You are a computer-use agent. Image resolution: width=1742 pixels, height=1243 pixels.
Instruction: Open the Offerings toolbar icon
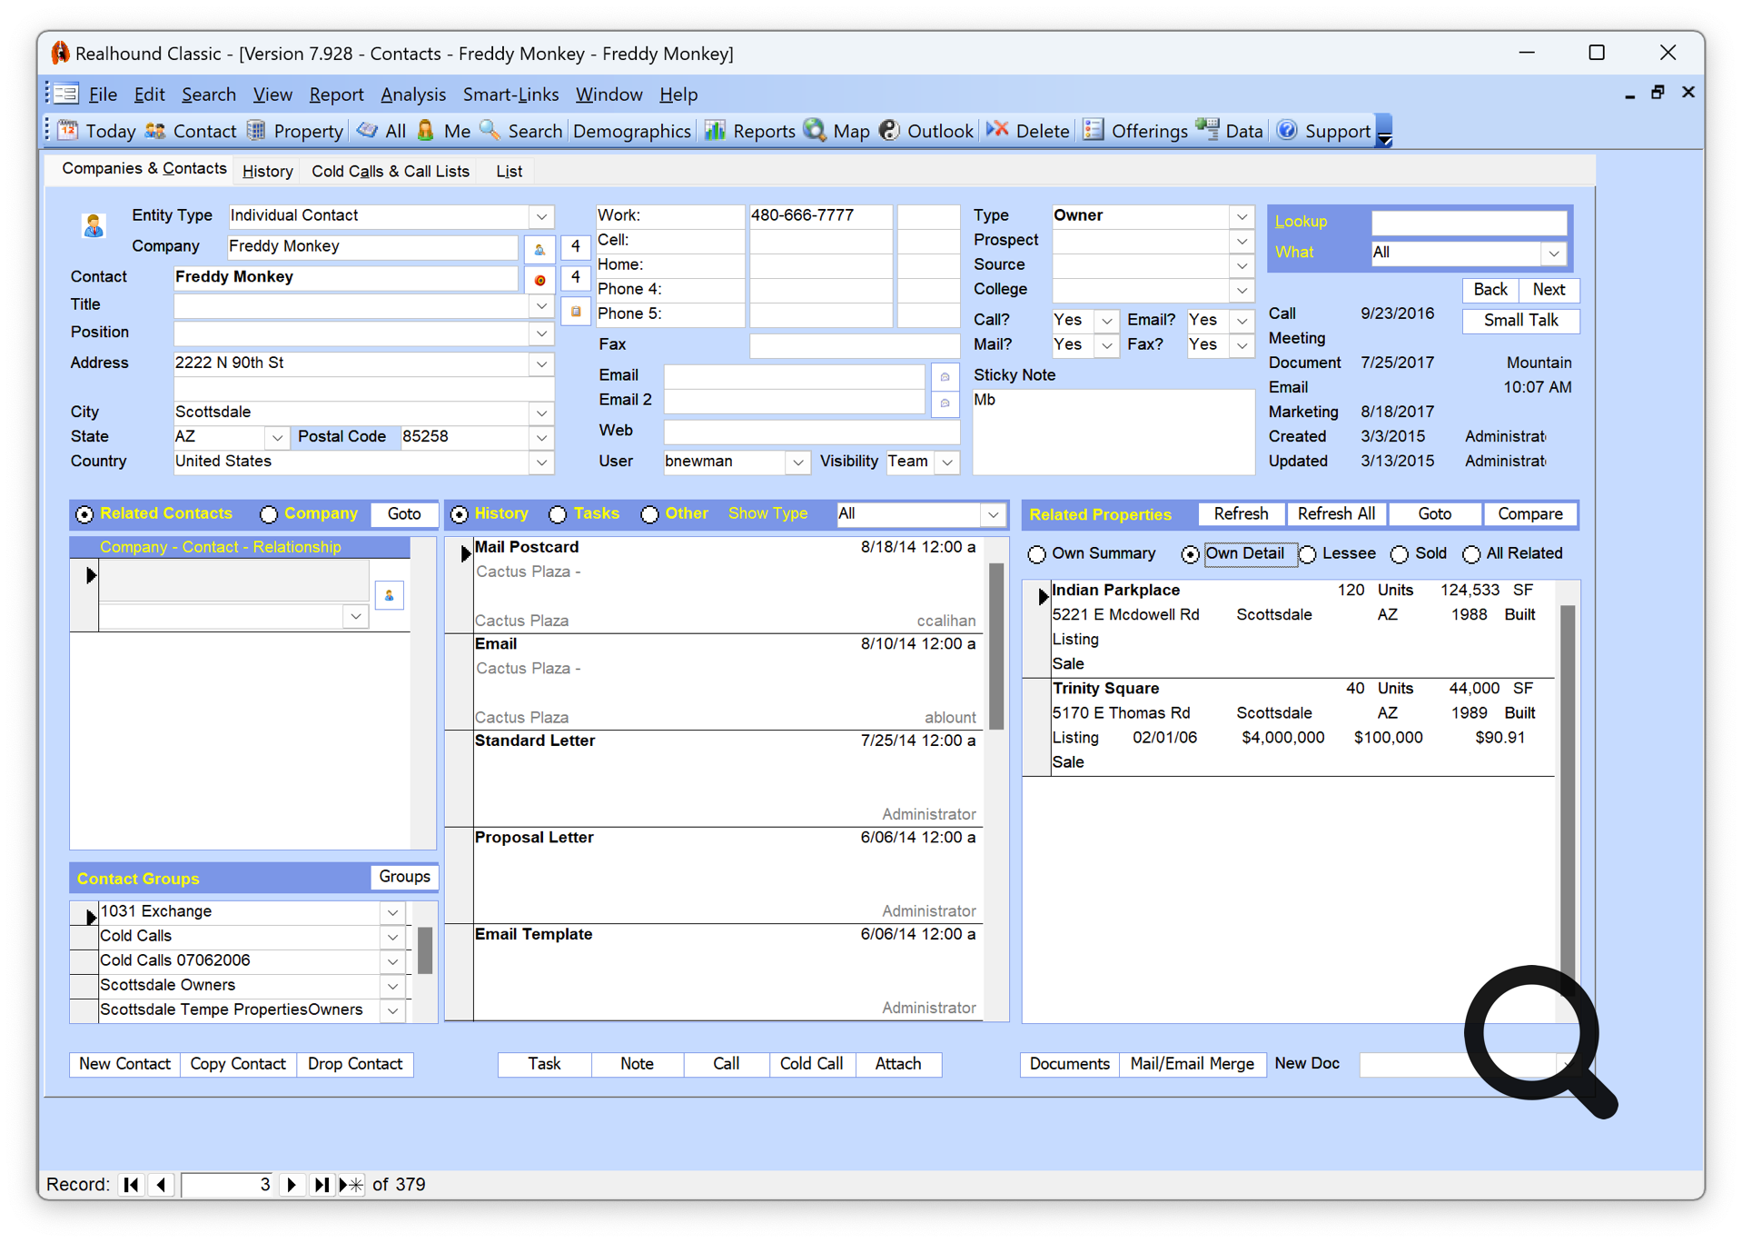(x=1094, y=131)
